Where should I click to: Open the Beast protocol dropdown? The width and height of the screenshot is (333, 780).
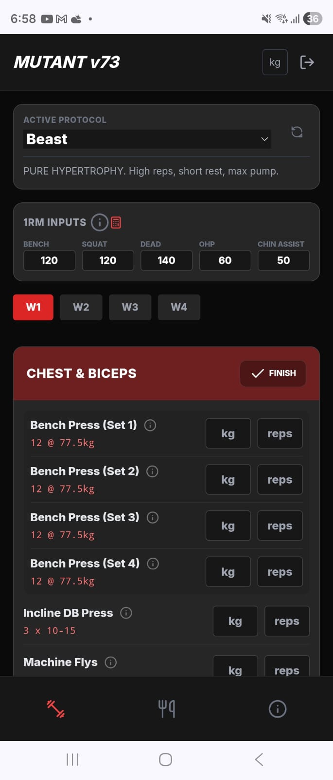pyautogui.click(x=147, y=139)
